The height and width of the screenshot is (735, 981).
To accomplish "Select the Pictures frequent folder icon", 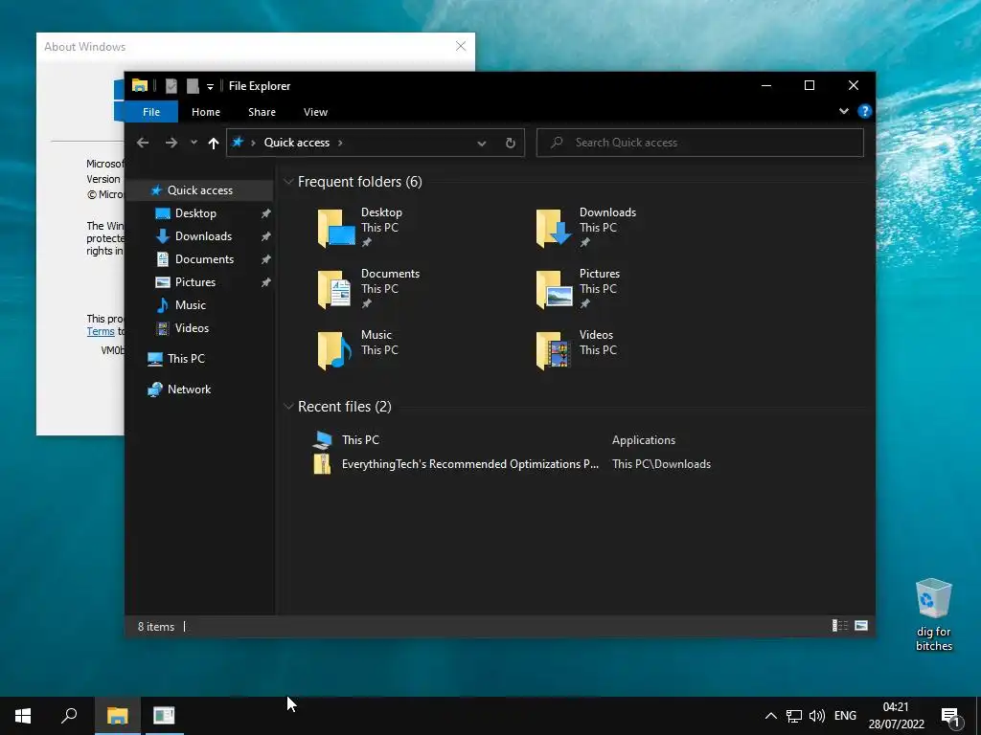I will click(555, 289).
